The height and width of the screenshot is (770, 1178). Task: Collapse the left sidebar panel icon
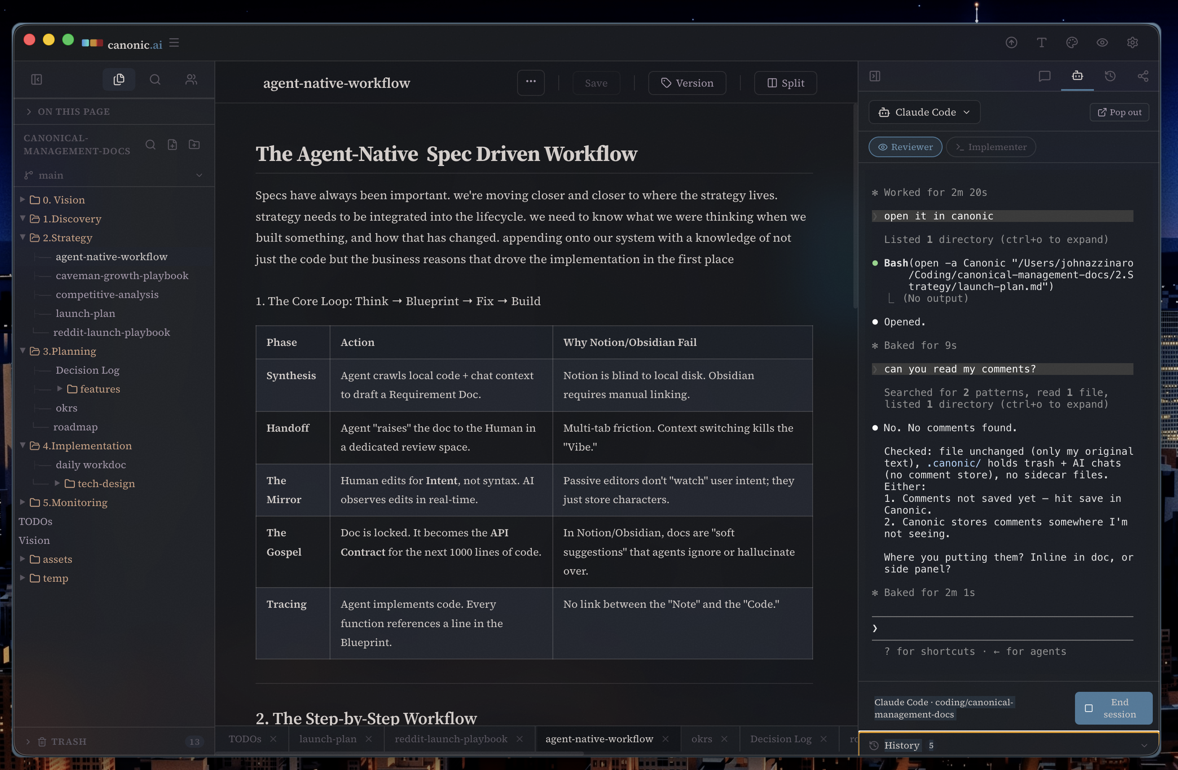coord(37,79)
